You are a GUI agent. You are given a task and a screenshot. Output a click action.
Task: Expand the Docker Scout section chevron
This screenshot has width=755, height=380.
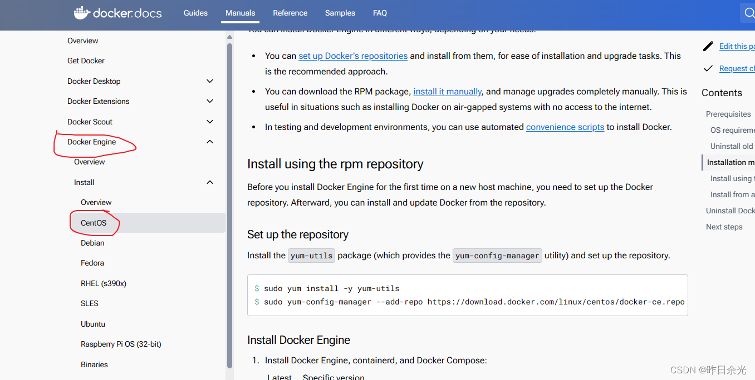[x=210, y=122]
